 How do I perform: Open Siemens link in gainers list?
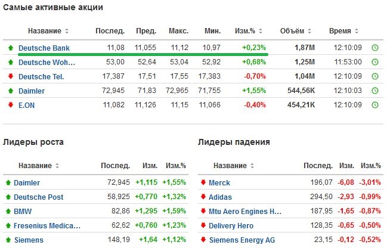[x=29, y=240]
